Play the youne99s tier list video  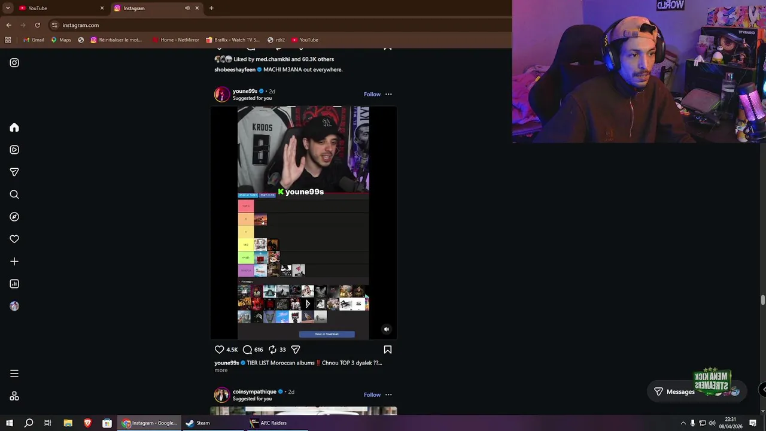(x=303, y=223)
